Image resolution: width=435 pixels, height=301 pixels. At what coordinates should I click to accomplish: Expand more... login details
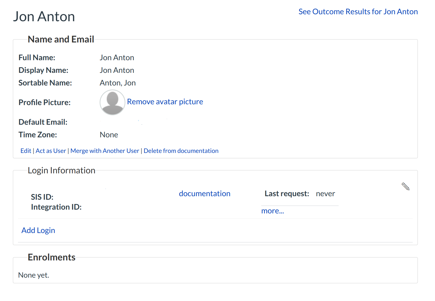[x=272, y=211]
